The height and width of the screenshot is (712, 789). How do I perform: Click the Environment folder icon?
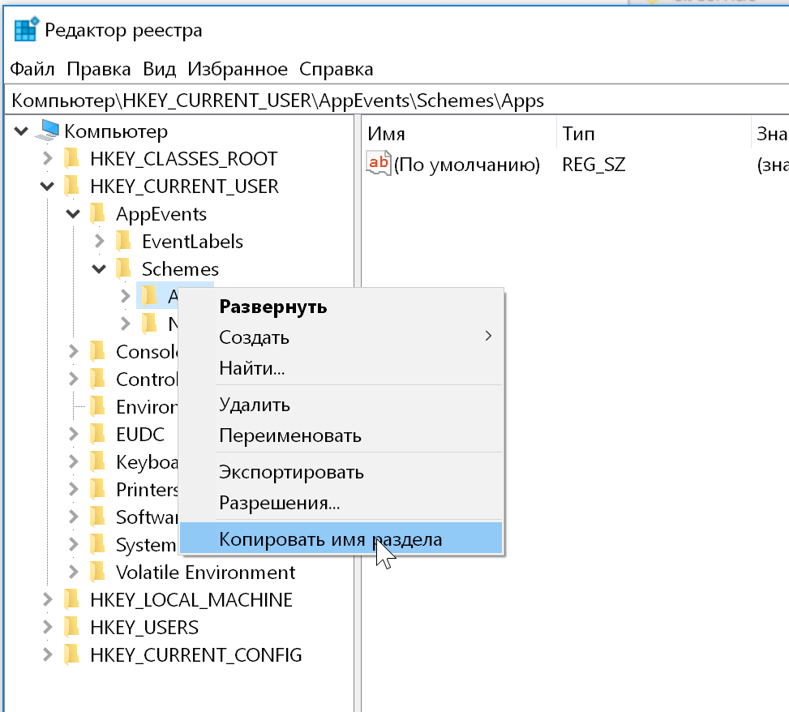point(97,406)
